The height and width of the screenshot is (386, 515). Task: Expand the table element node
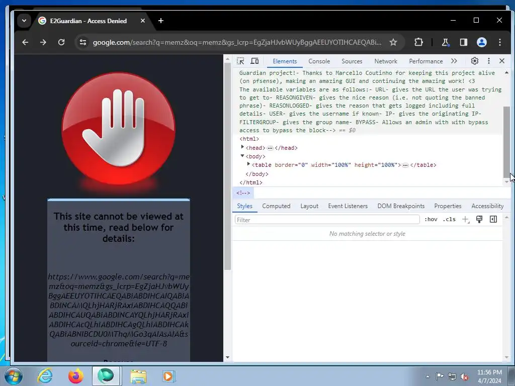[248, 164]
